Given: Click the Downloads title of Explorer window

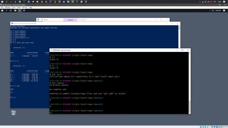Looking at the screenshot, I should click(x=82, y=20).
